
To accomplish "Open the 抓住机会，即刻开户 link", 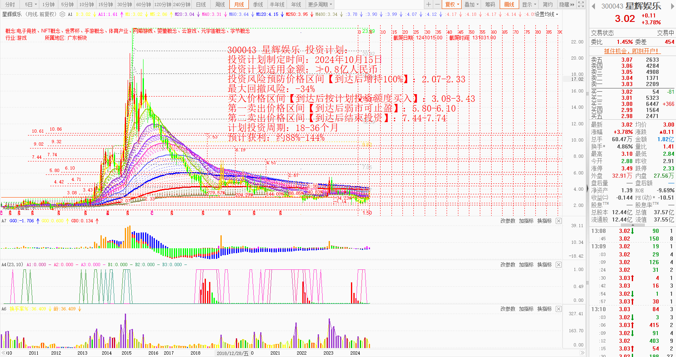I will (632, 51).
